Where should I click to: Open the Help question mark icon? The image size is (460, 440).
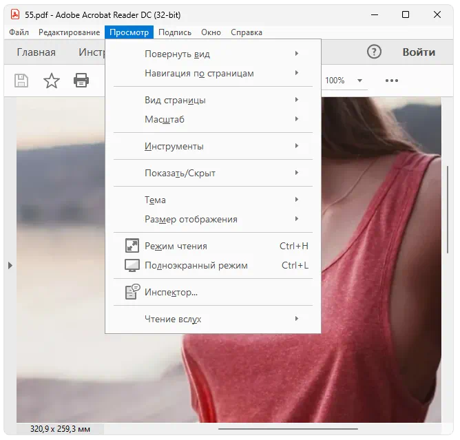[374, 52]
